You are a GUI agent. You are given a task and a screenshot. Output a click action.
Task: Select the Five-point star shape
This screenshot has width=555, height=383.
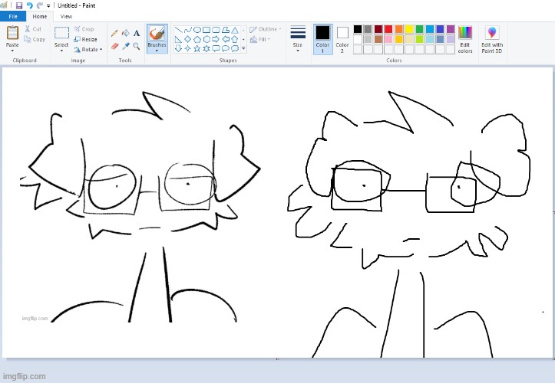click(197, 48)
